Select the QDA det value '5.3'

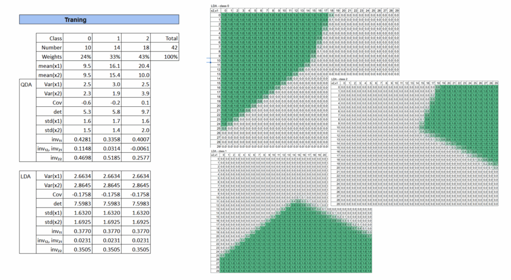point(77,111)
